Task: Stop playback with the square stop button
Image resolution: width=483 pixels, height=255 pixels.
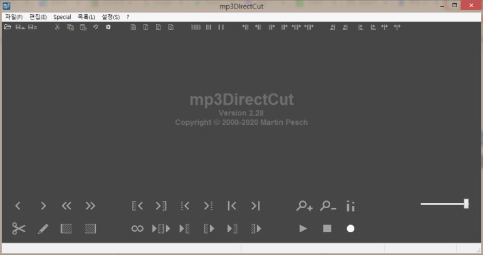Action: tap(327, 228)
